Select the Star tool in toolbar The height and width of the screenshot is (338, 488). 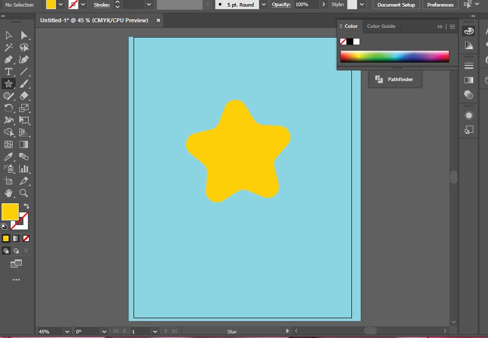pos(9,84)
